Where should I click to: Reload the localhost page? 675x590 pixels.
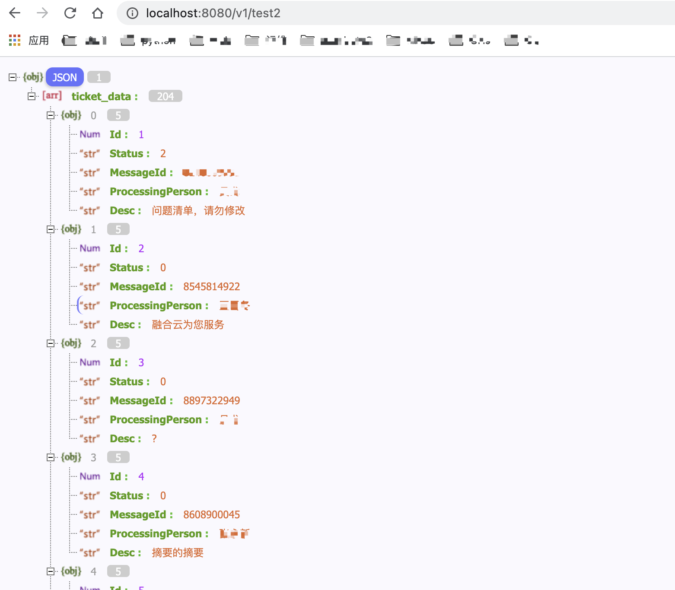pos(70,13)
